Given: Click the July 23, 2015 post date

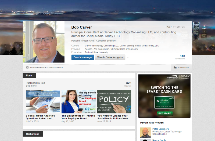Looking at the screenshot, I should click(x=32, y=121).
